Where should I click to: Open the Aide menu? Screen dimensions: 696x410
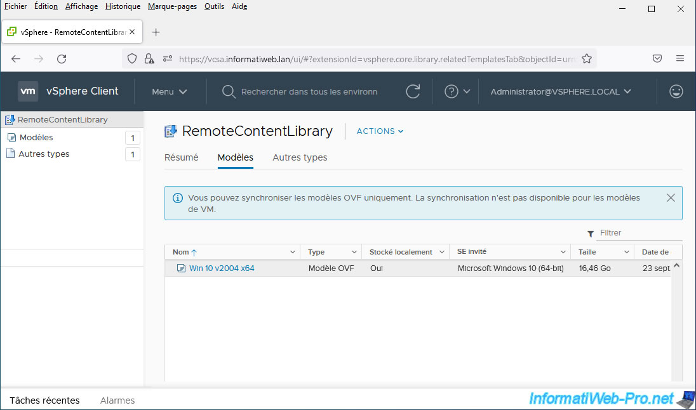pyautogui.click(x=239, y=6)
